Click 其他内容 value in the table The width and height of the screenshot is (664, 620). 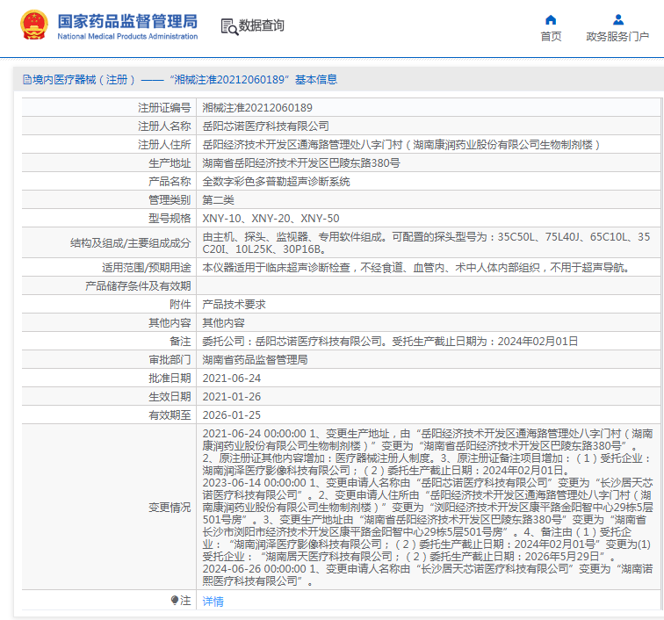[x=223, y=322]
